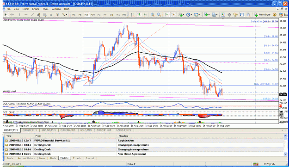Image resolution: width=289 pixels, height=167 pixels.
Task: Sort mailbox by Headline column
Action: (200, 136)
